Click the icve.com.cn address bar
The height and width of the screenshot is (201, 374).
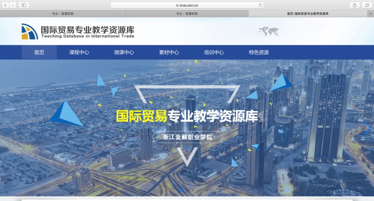(x=187, y=5)
